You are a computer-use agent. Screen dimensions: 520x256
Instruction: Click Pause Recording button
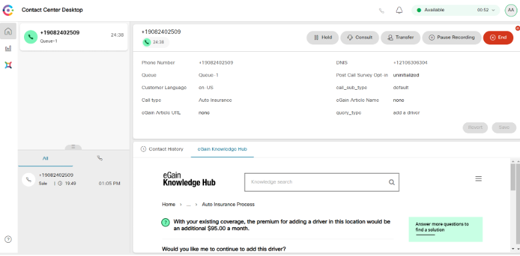(452, 38)
